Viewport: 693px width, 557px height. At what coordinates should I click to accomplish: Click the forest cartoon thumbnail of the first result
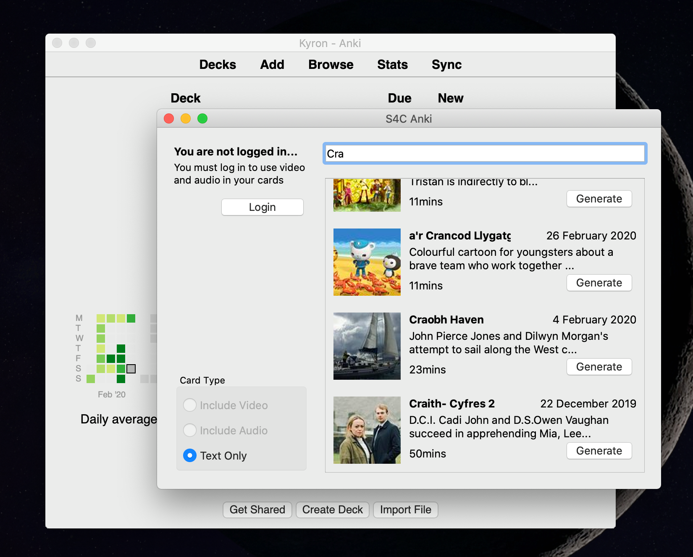[x=367, y=195]
